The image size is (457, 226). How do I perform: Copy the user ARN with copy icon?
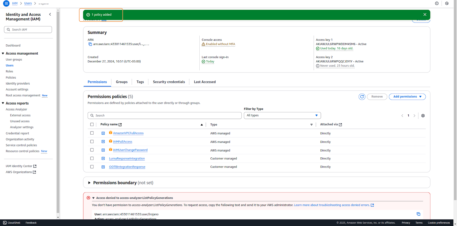[90, 44]
